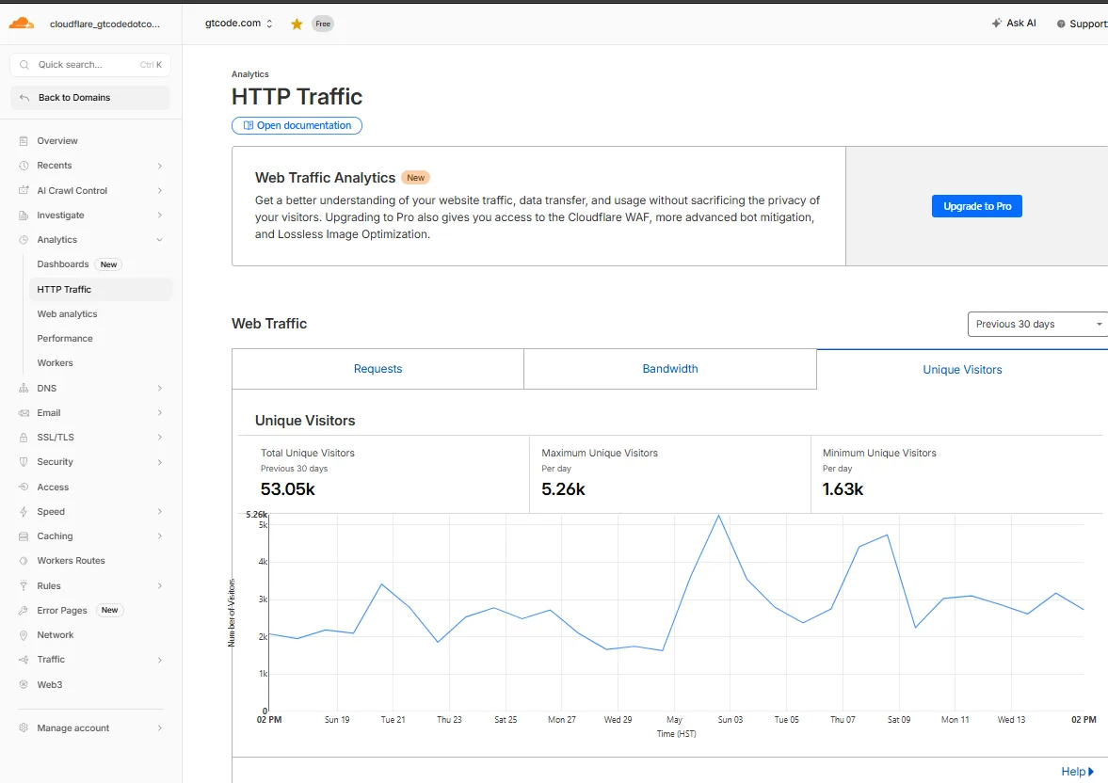Expand the Caching chevron

tap(160, 536)
